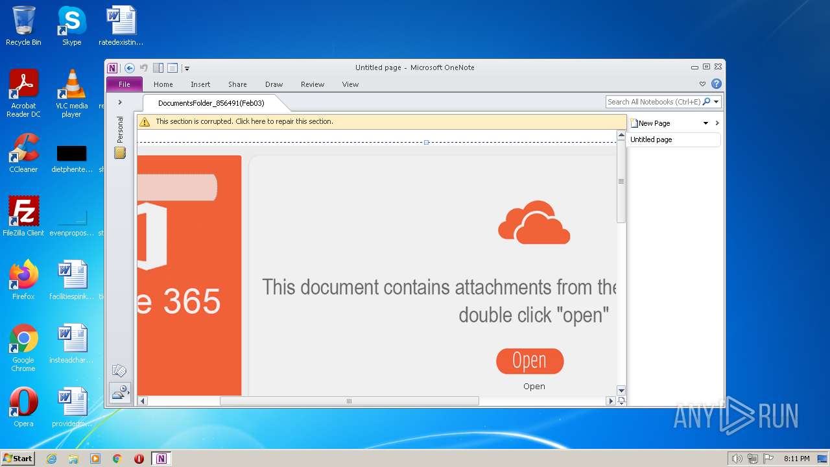Viewport: 830px width, 467px height.
Task: Expand the notebook navigation bar
Action: (120, 102)
